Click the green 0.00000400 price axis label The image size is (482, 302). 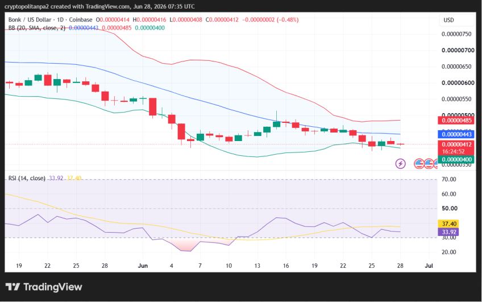click(456, 159)
